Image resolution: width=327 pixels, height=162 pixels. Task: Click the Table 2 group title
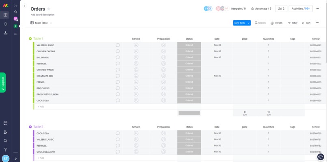[x=39, y=127]
